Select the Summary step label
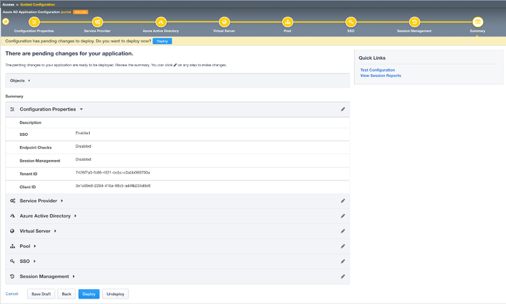The width and height of the screenshot is (506, 304). [478, 31]
